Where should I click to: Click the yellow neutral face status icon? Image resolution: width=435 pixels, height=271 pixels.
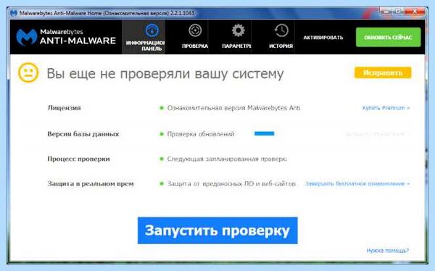[28, 72]
